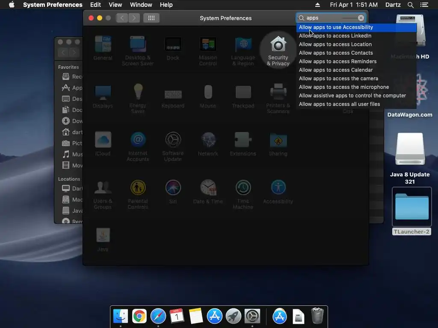Open the Edit menu in menu bar
The height and width of the screenshot is (328, 438).
tap(95, 5)
